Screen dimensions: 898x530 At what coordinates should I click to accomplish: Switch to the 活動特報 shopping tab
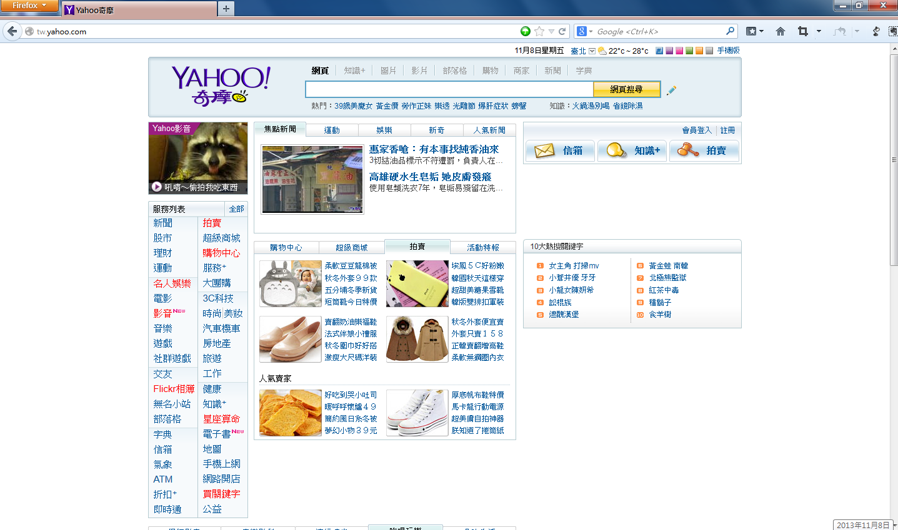(x=483, y=247)
